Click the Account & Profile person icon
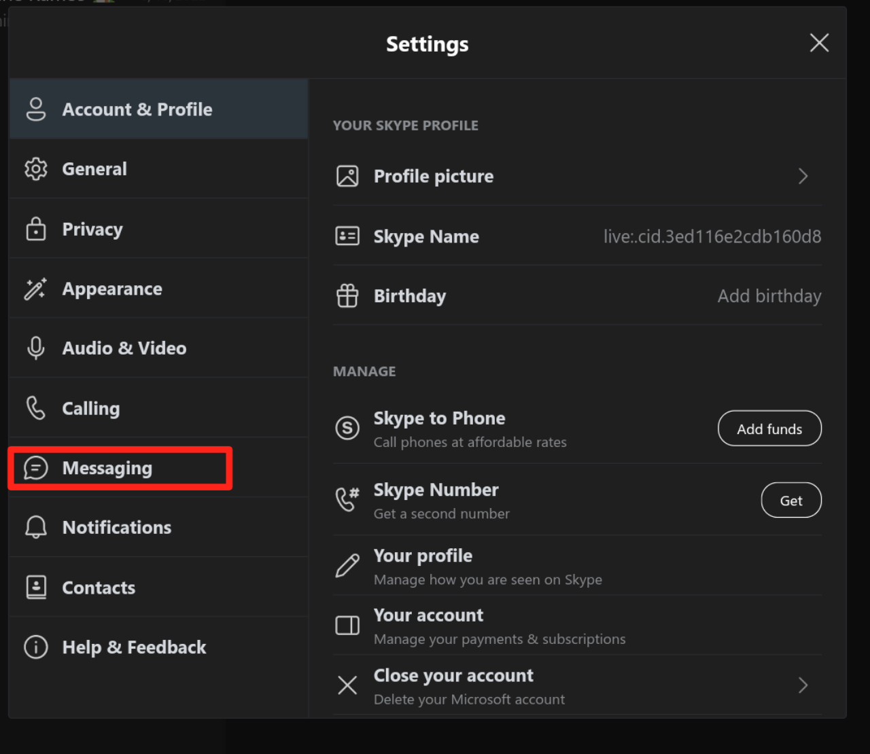 (36, 109)
